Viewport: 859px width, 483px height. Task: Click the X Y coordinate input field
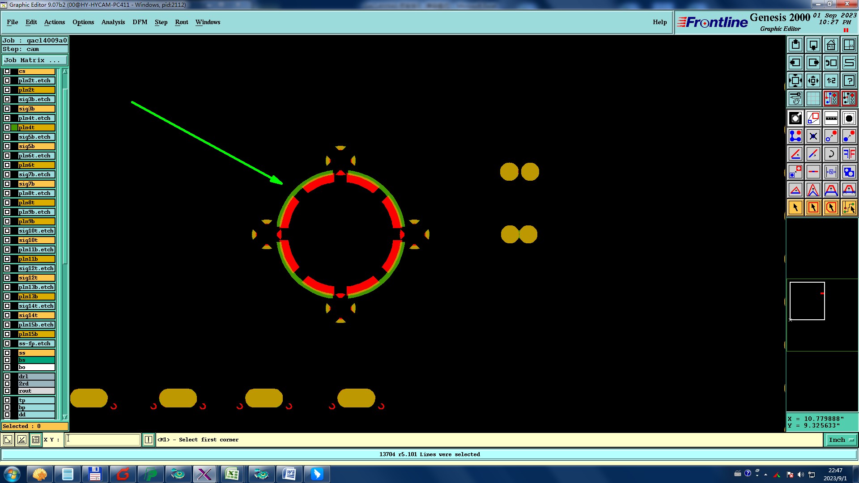[103, 440]
